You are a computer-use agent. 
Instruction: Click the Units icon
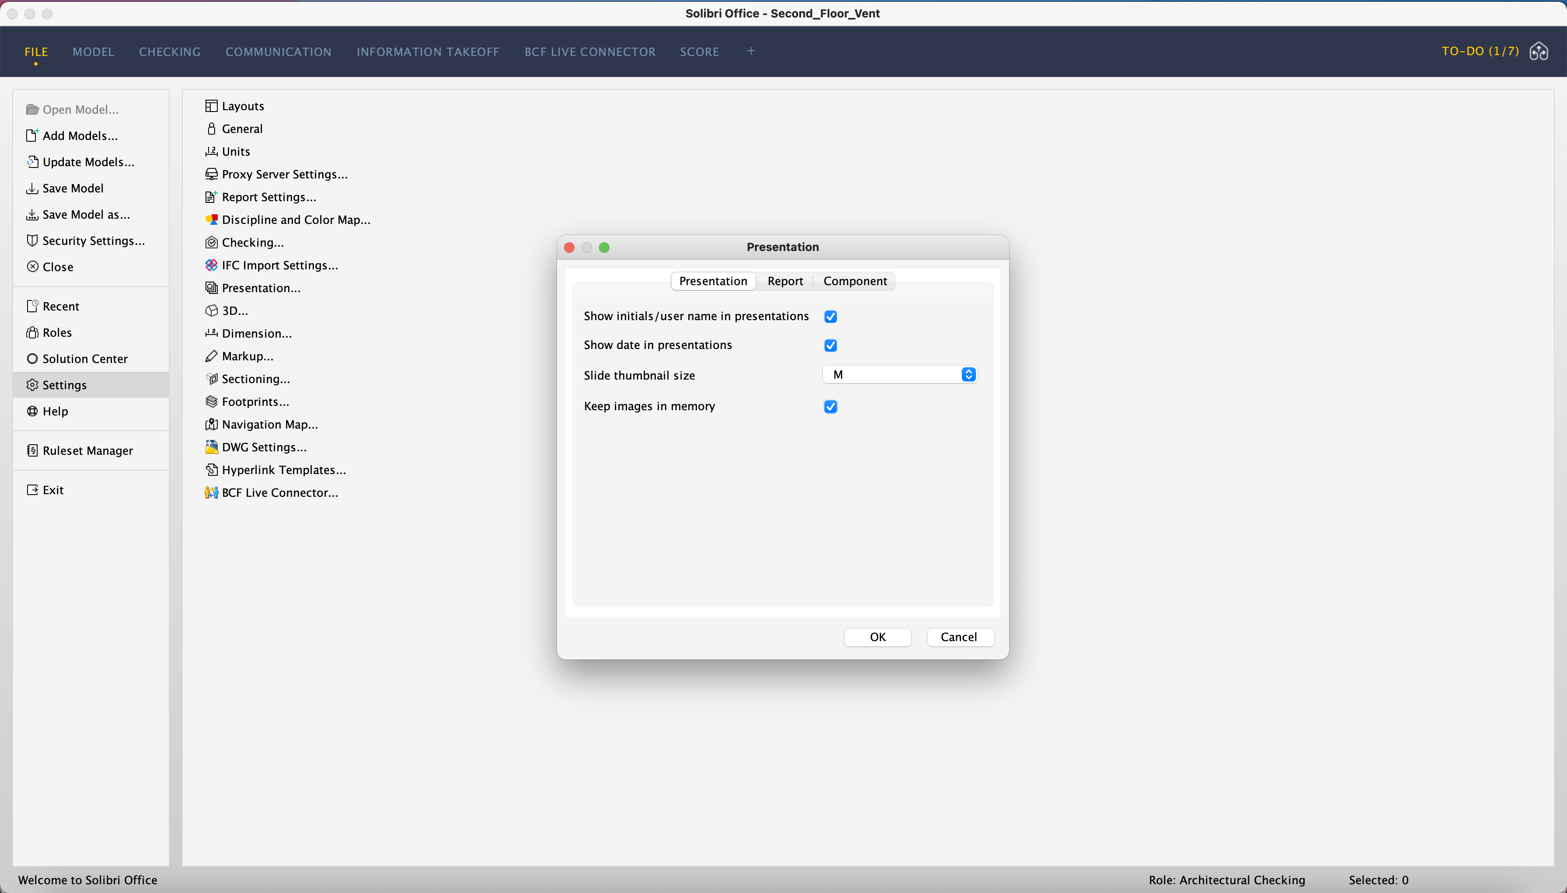pos(211,151)
